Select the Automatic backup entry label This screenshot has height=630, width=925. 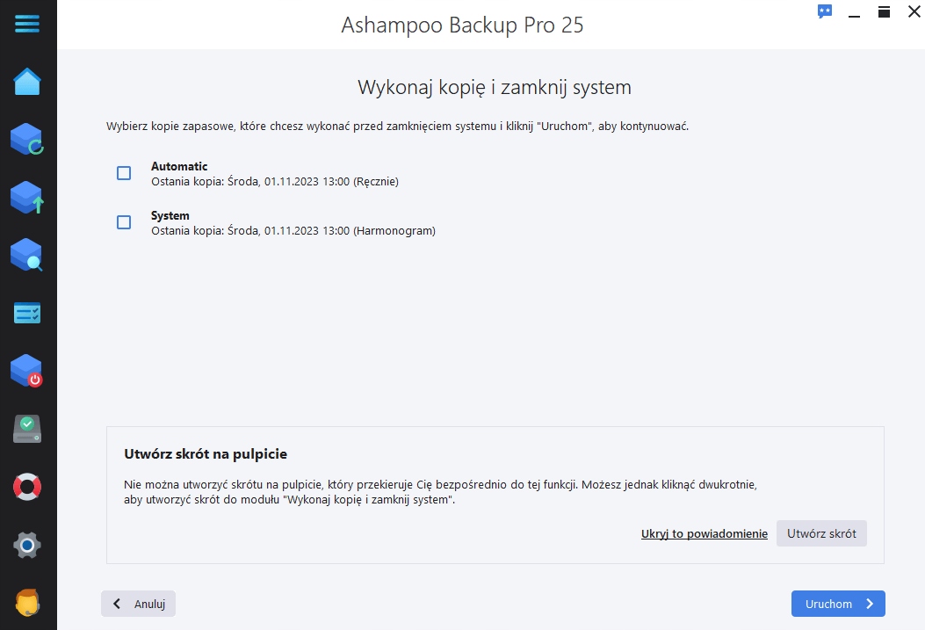click(x=179, y=166)
